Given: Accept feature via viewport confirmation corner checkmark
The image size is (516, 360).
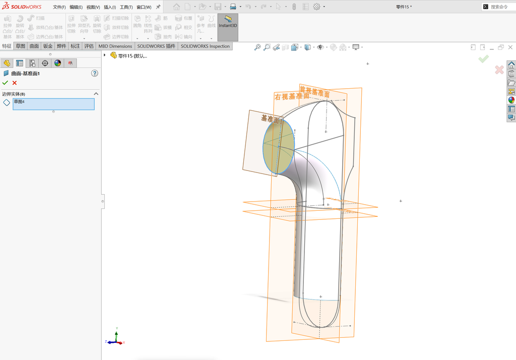Looking at the screenshot, I should coord(483,58).
